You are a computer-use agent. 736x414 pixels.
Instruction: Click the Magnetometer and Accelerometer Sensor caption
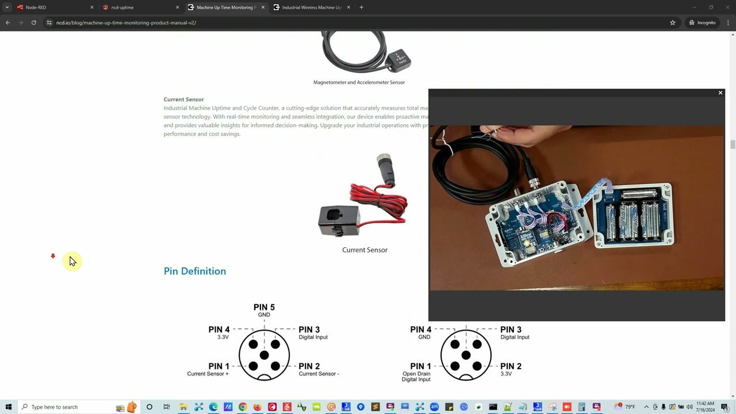359,82
